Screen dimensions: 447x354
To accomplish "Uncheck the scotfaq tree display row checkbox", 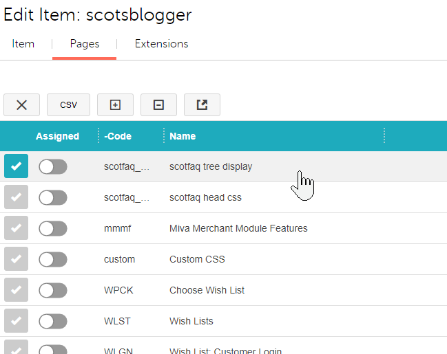I will coord(16,166).
